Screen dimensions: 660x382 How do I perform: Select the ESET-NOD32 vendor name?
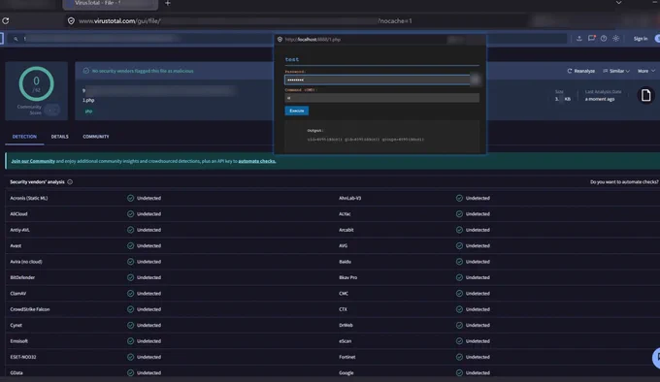[23, 357]
